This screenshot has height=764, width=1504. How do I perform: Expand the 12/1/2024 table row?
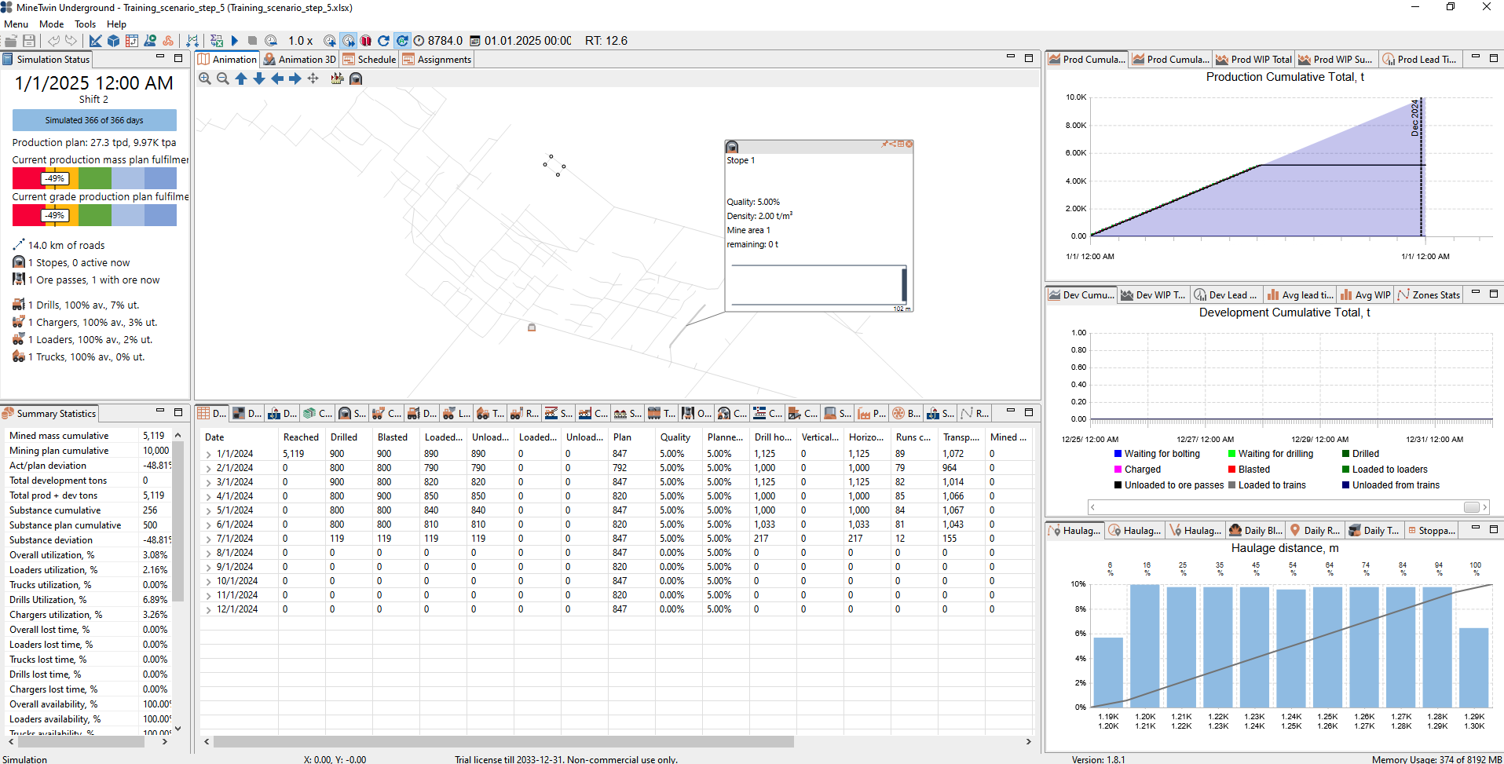coord(209,609)
